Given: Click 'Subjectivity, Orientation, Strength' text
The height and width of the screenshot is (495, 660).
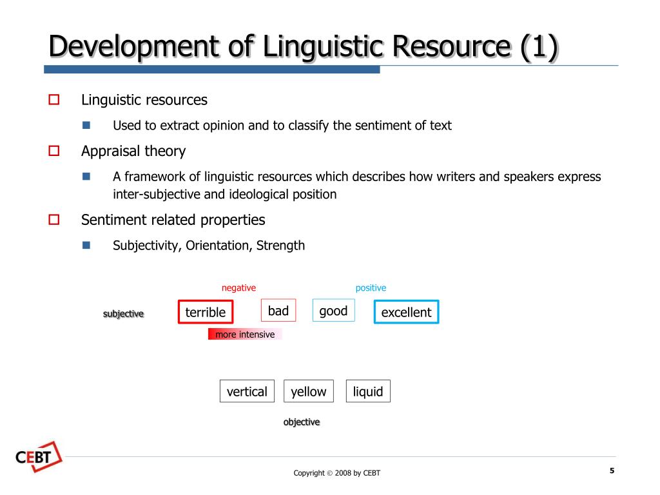Looking at the screenshot, I should (209, 246).
